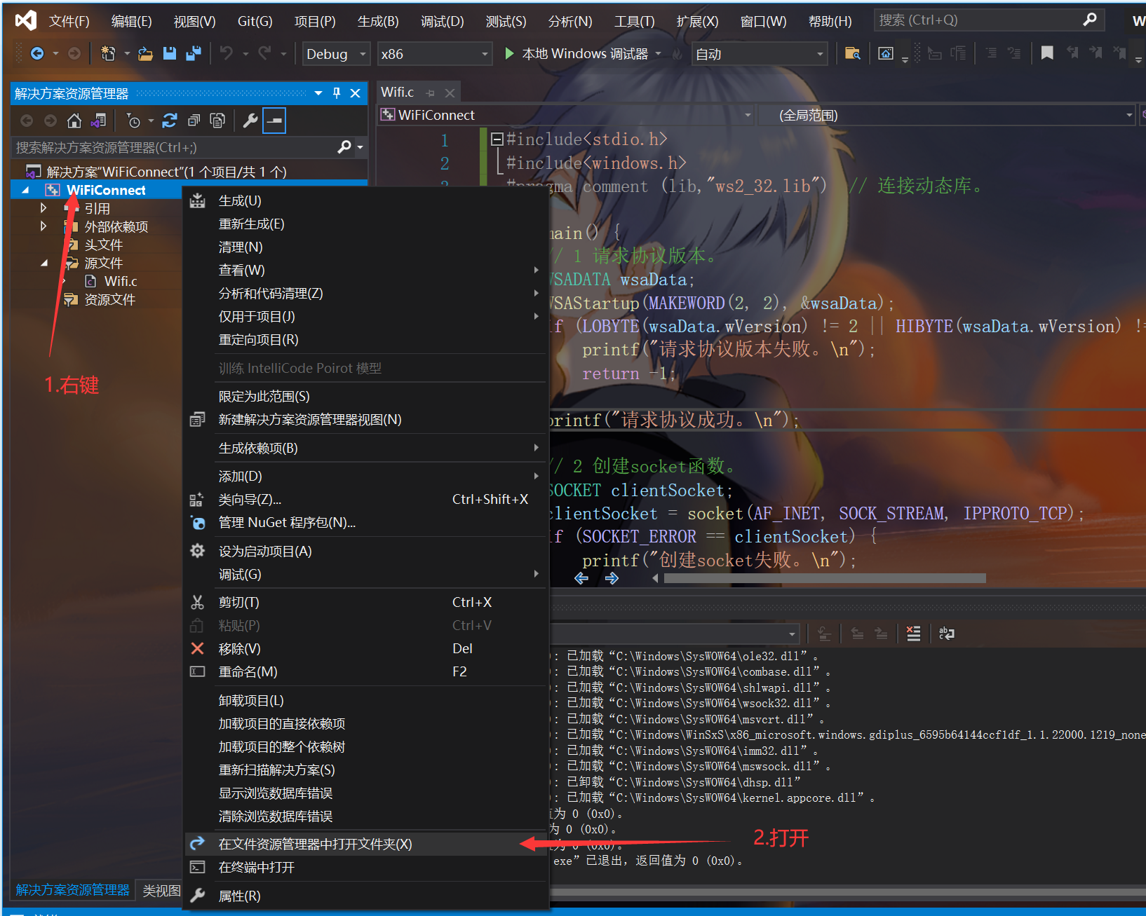Click the Find in Files folder icon

[x=852, y=53]
